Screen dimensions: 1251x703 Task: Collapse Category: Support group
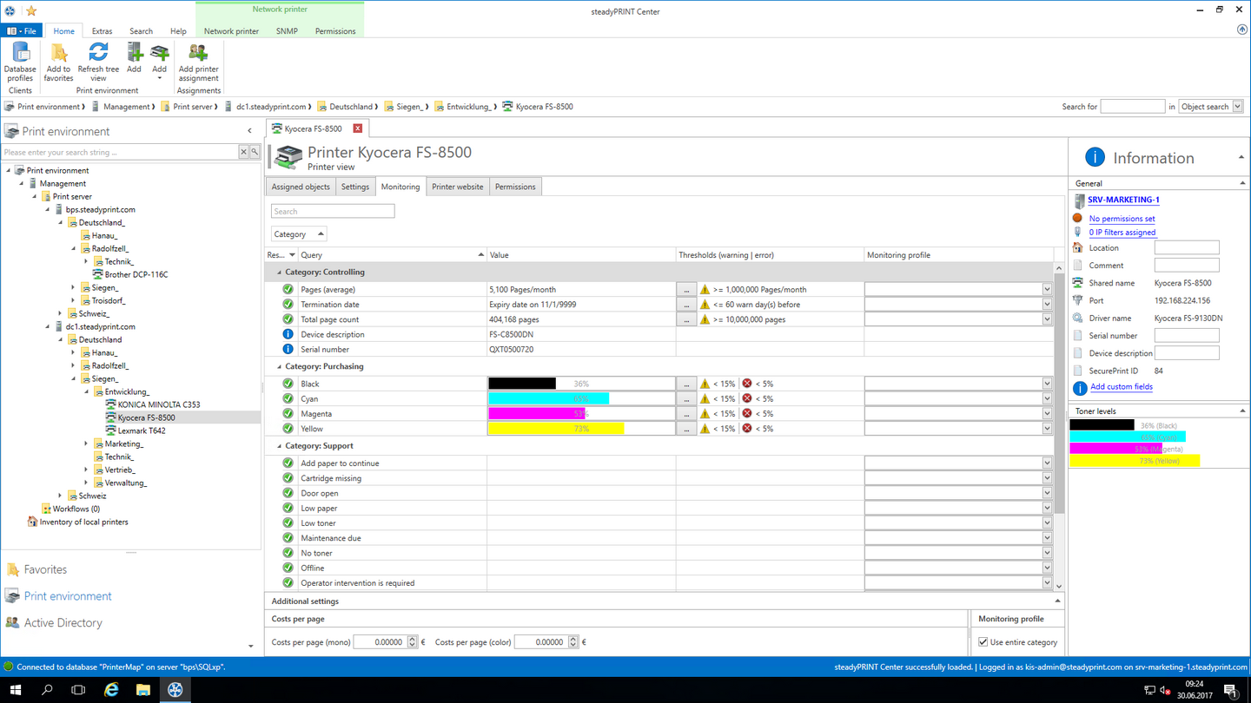pos(279,446)
